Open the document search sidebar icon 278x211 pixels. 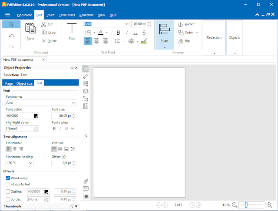[x=86, y=84]
